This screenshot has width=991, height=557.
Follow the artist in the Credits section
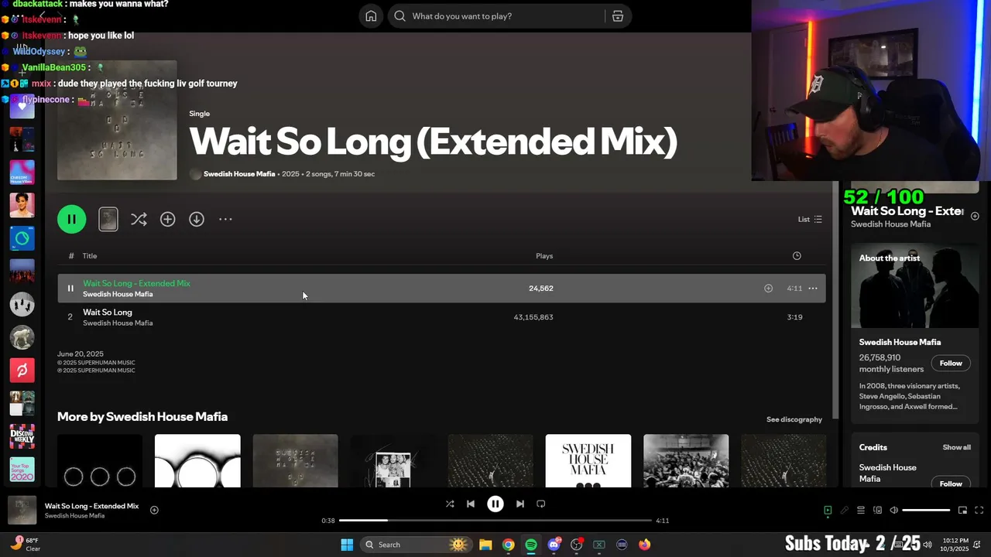(951, 484)
